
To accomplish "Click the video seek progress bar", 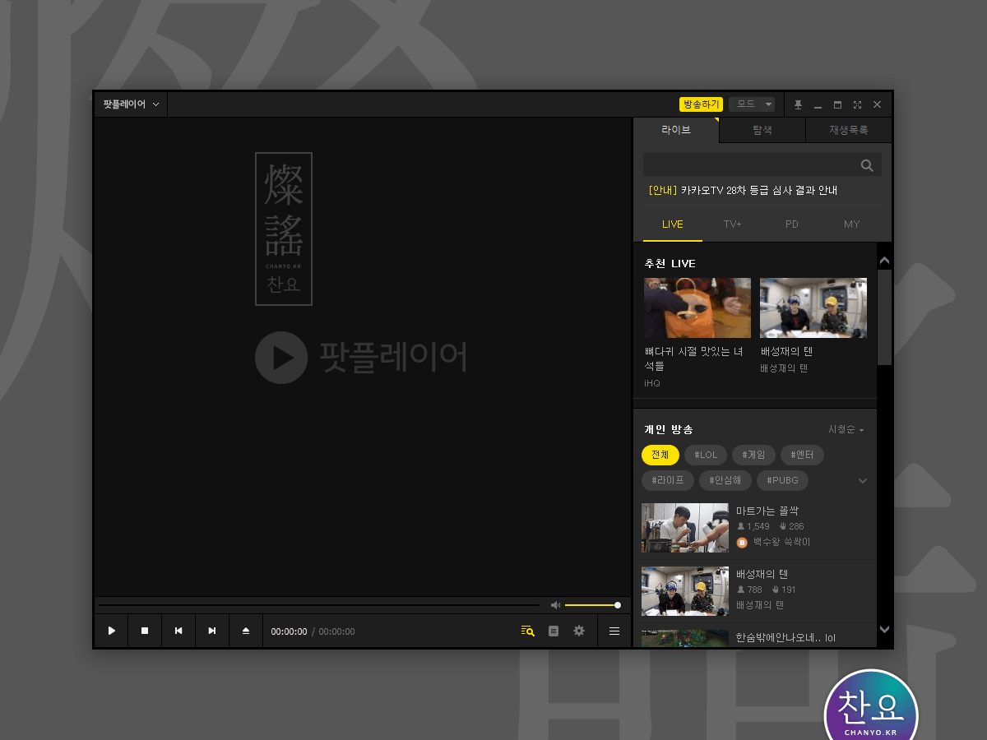I will (x=319, y=605).
